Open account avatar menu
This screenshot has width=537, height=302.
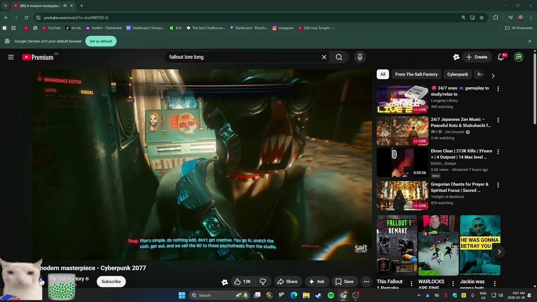pyautogui.click(x=519, y=57)
